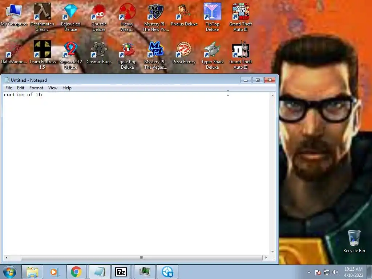Click horizontal scrollbar left arrow
The image size is (372, 279).
pos(7,258)
